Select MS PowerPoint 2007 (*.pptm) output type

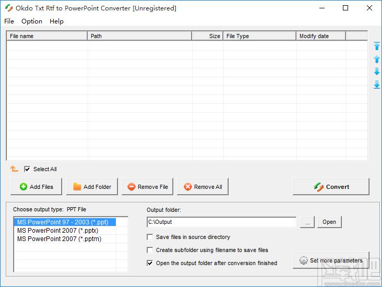[65, 239]
